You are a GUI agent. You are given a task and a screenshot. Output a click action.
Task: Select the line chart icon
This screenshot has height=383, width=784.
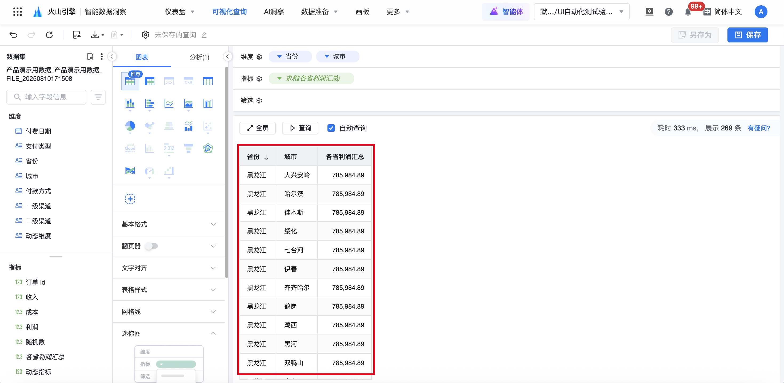pos(169,103)
